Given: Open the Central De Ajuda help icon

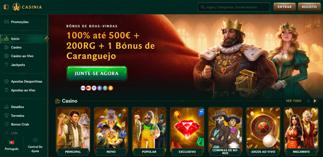Looking at the screenshot, I should point(35,140).
